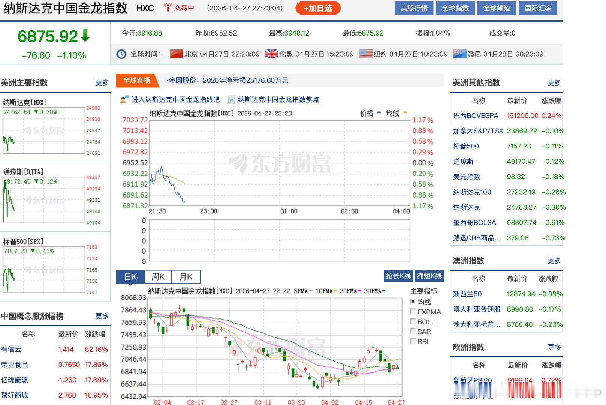Open the 聚好商城 stock link
Image resolution: width=606 pixels, height=405 pixels.
pos(15,395)
